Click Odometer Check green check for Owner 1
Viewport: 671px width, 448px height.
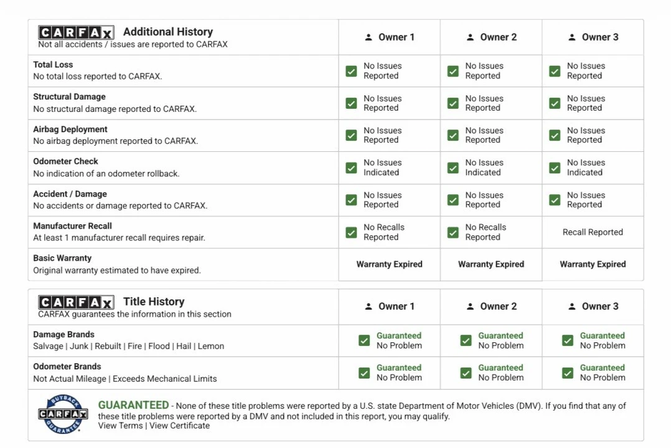(x=351, y=168)
